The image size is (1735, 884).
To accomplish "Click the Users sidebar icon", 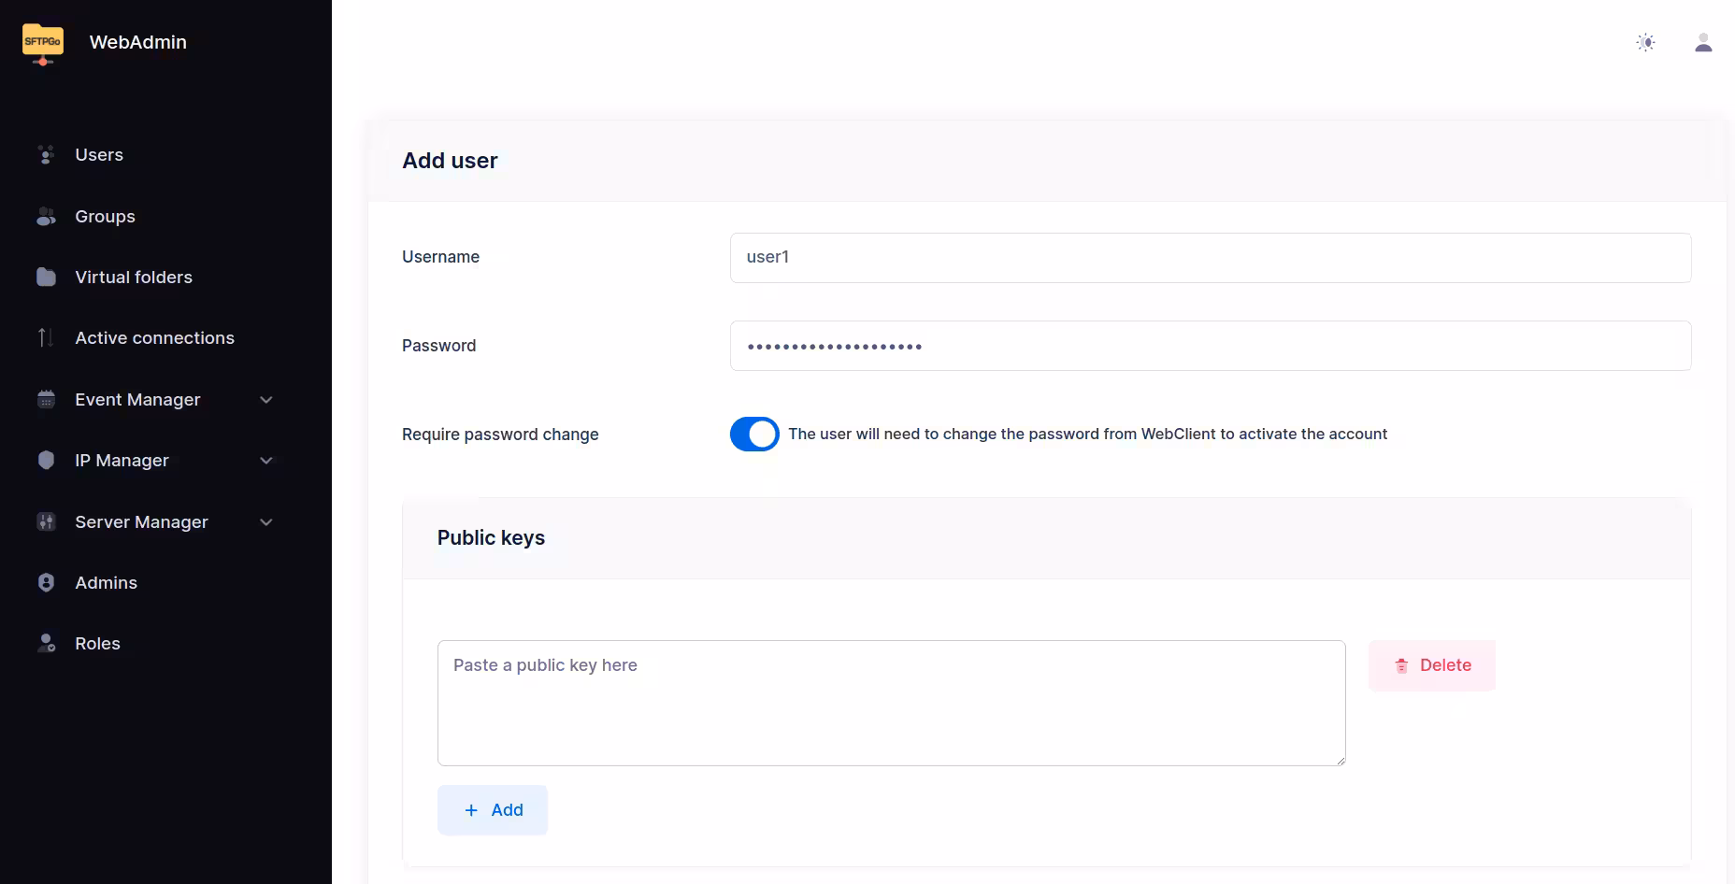I will pos(46,155).
